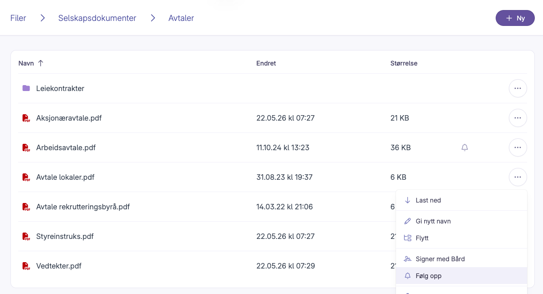Open the Leiekontrakter folder name

[60, 88]
